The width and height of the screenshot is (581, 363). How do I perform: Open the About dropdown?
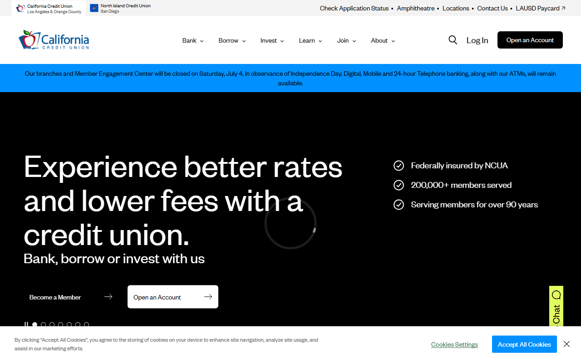point(383,40)
